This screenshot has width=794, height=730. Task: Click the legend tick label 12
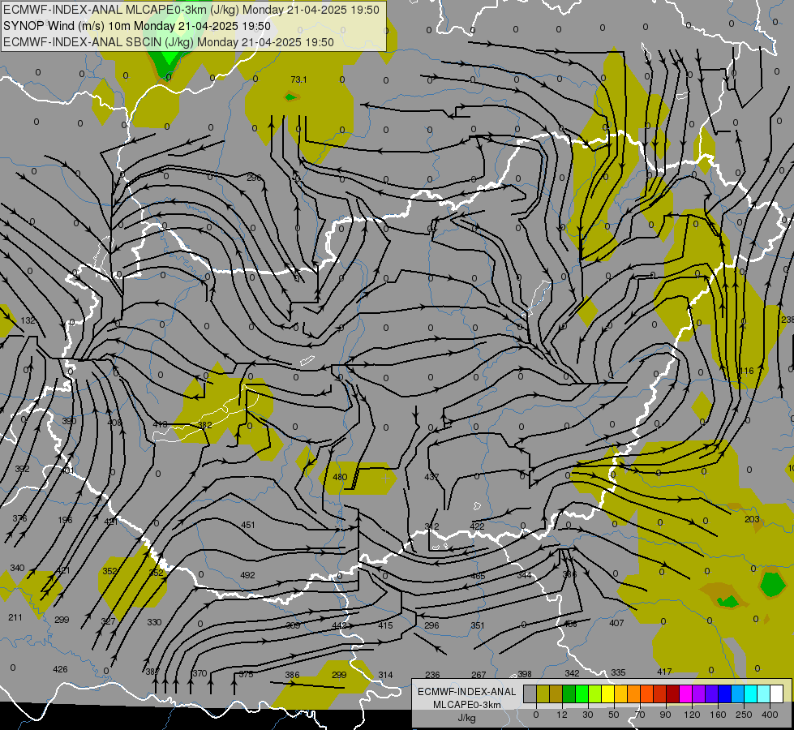click(561, 715)
